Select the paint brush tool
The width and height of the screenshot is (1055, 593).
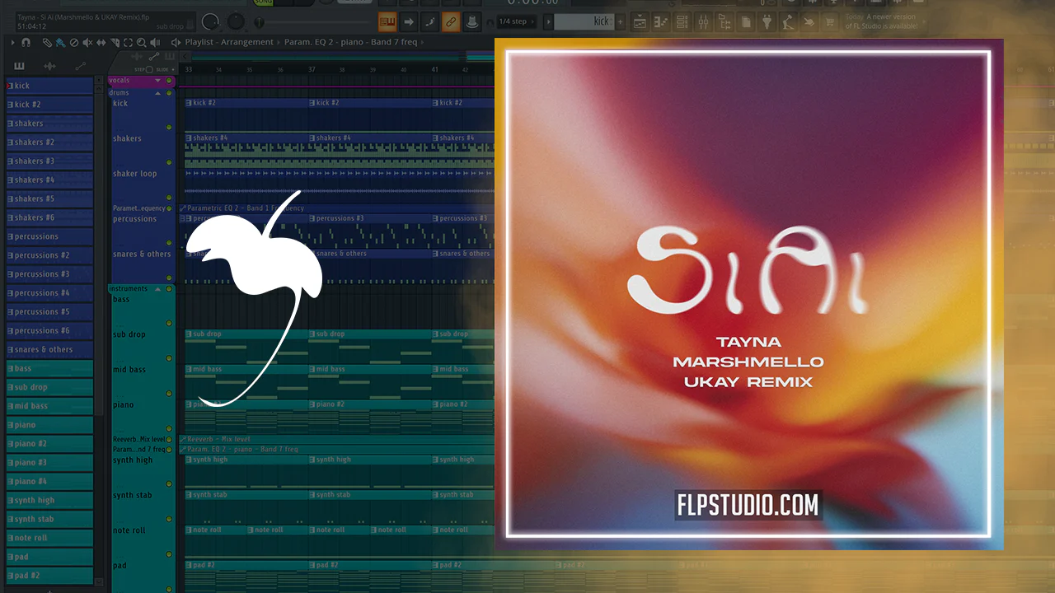point(60,42)
